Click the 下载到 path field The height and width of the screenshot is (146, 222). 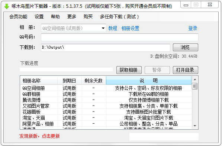[x=106, y=48]
